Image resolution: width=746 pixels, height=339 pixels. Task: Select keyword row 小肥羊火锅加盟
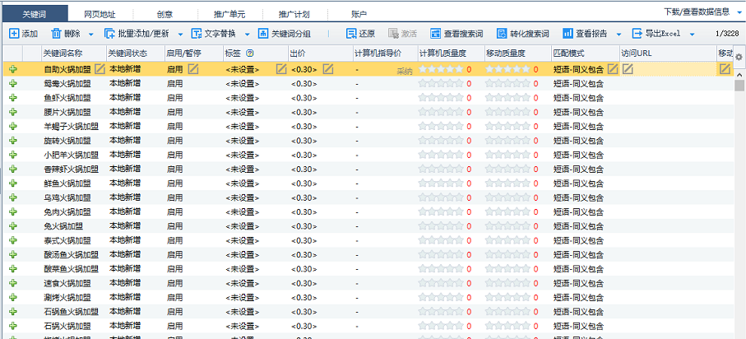(368, 155)
